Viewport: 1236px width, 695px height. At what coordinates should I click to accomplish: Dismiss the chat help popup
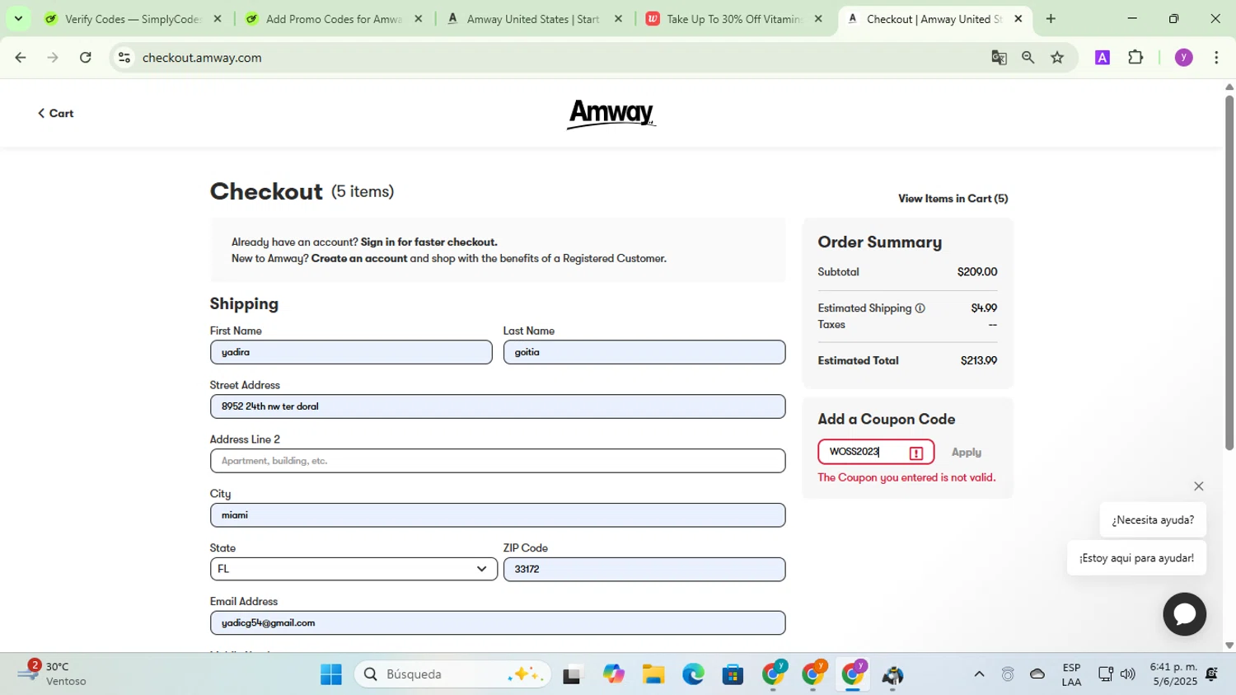[x=1199, y=486]
